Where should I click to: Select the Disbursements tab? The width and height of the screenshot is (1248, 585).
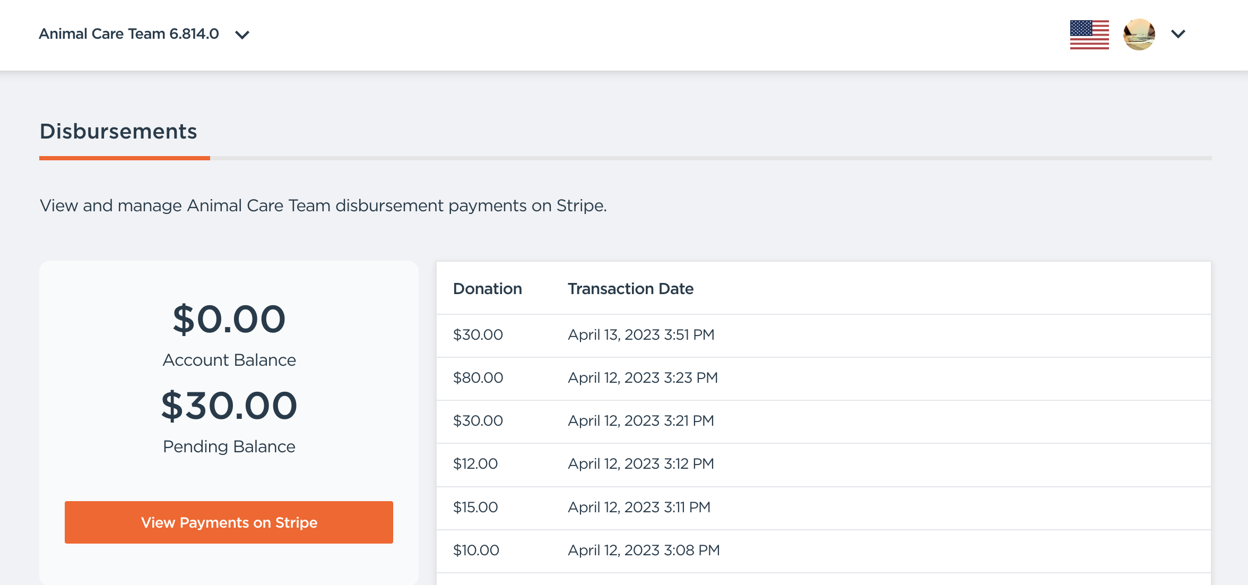[x=118, y=132]
